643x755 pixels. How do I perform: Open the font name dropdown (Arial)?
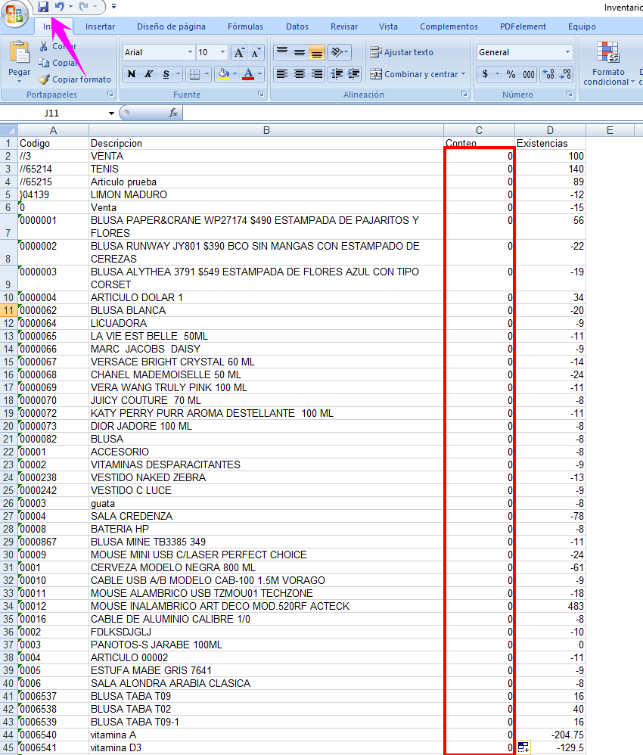click(x=190, y=52)
